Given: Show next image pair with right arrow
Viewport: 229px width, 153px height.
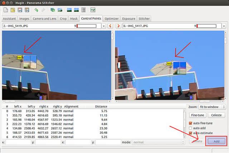Looking at the screenshot, I should pos(118,26).
